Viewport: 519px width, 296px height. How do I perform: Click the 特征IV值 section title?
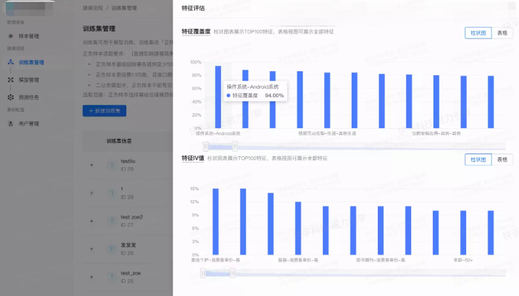(193, 158)
